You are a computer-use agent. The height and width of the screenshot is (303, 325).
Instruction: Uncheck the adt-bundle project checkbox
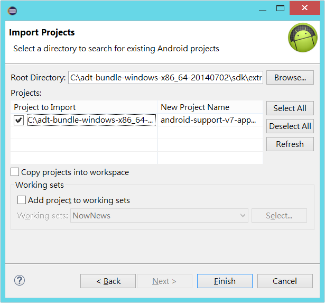[18, 120]
